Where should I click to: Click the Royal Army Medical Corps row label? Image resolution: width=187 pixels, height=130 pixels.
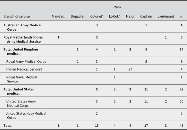pyautogui.click(x=26, y=61)
